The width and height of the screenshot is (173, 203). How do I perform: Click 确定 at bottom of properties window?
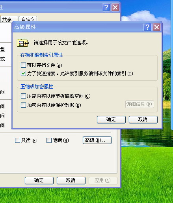point(39,180)
